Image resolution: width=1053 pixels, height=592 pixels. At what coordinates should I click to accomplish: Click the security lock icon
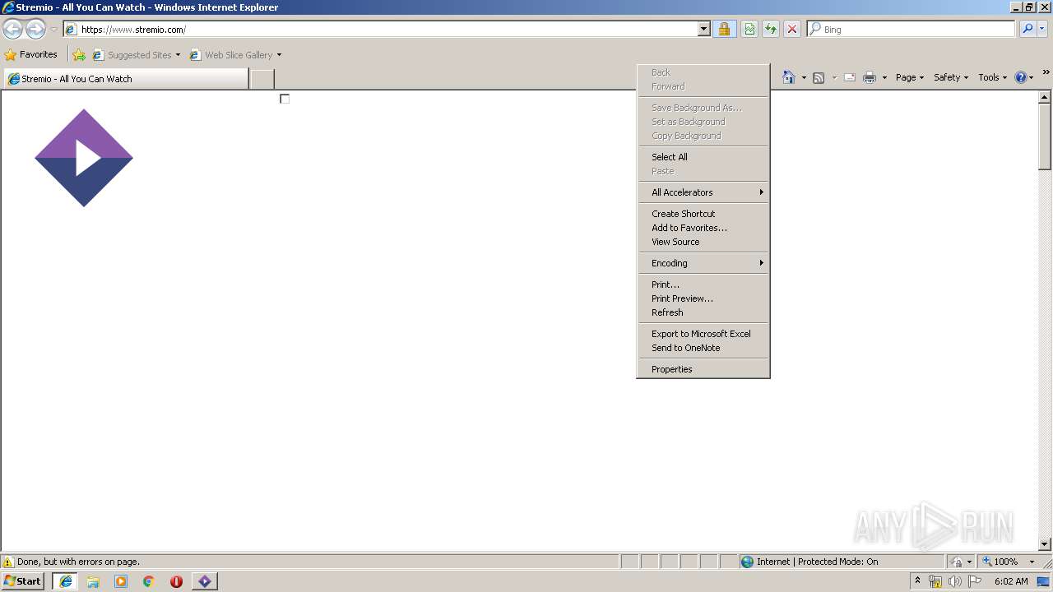pyautogui.click(x=724, y=29)
